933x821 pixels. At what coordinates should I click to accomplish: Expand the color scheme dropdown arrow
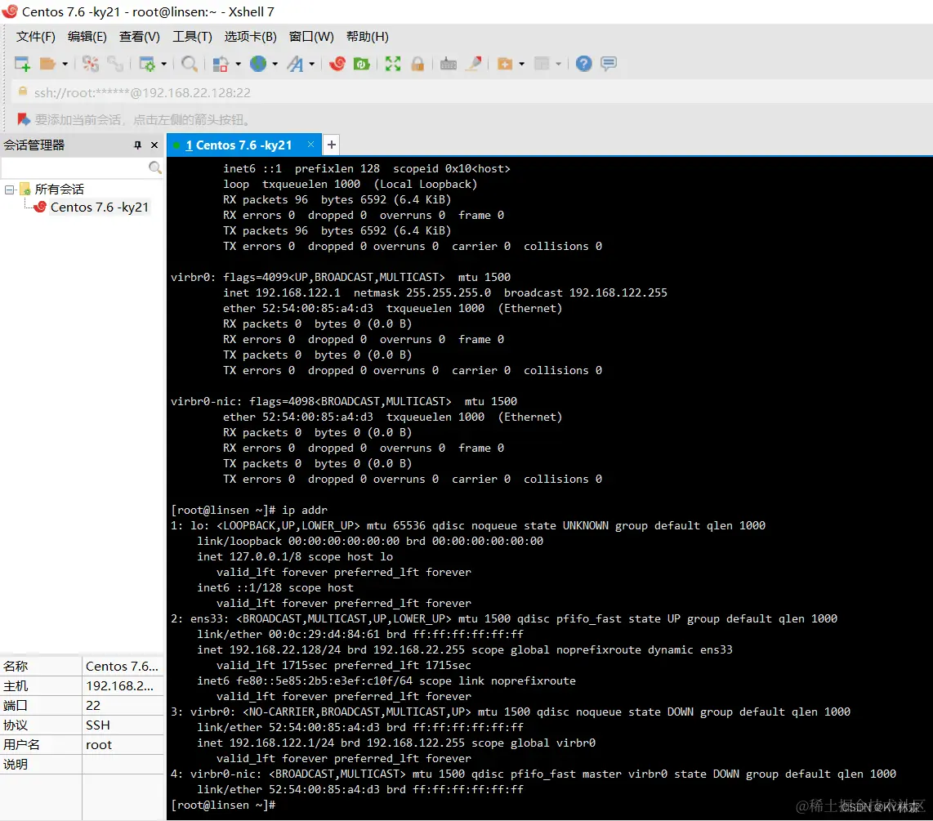click(x=238, y=64)
